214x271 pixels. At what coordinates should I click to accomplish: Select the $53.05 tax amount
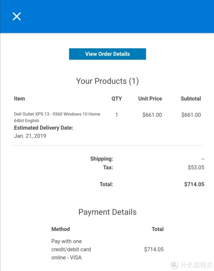click(196, 167)
